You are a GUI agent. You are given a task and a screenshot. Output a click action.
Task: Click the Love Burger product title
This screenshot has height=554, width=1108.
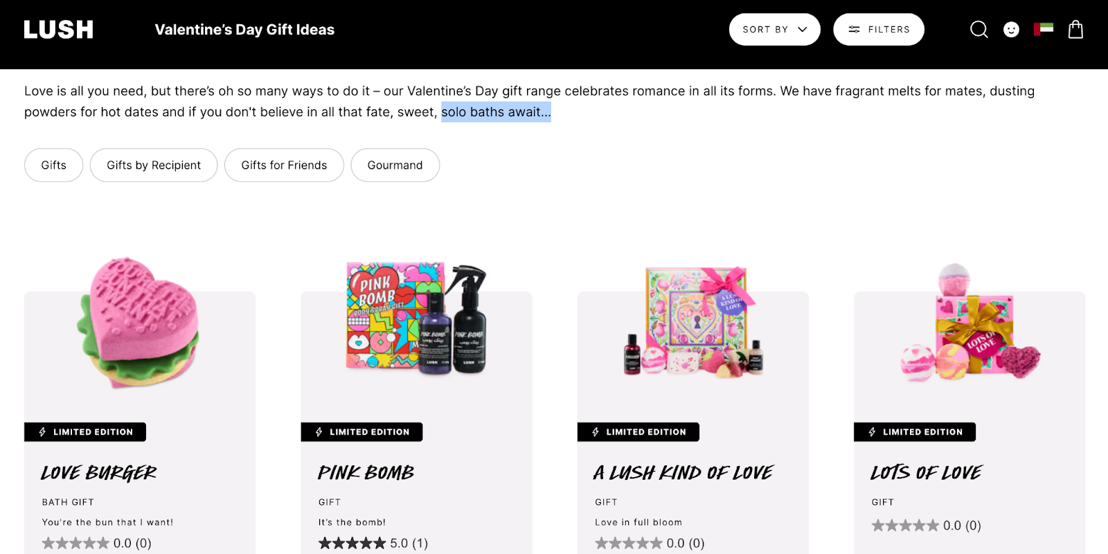tap(99, 473)
